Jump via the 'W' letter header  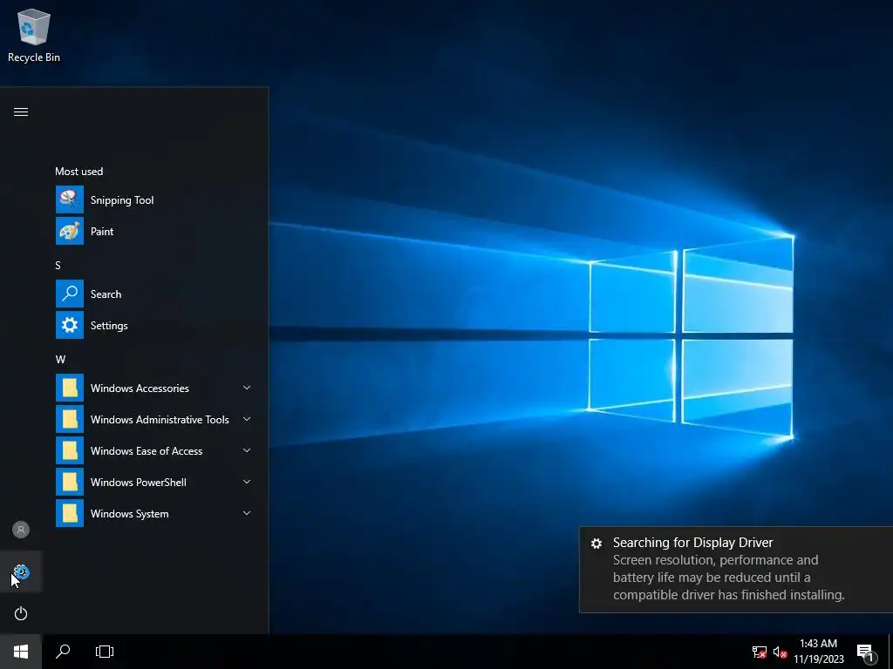60,360
